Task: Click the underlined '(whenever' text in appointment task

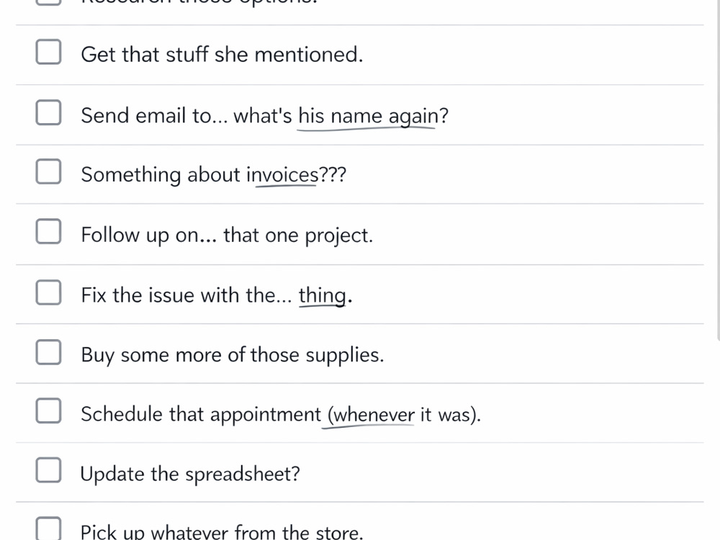Action: tap(371, 415)
